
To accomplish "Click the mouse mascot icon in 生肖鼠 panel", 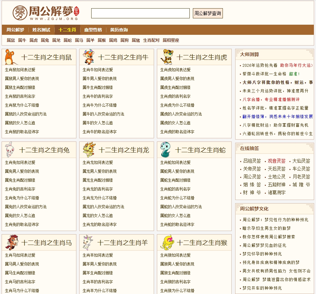I will click(9, 57).
